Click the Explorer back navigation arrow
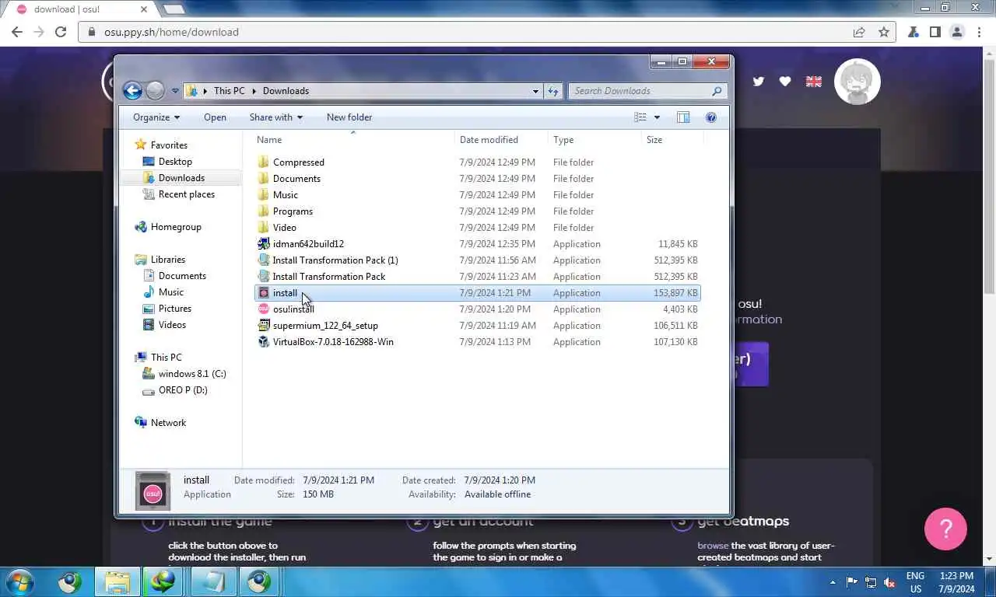 132,91
